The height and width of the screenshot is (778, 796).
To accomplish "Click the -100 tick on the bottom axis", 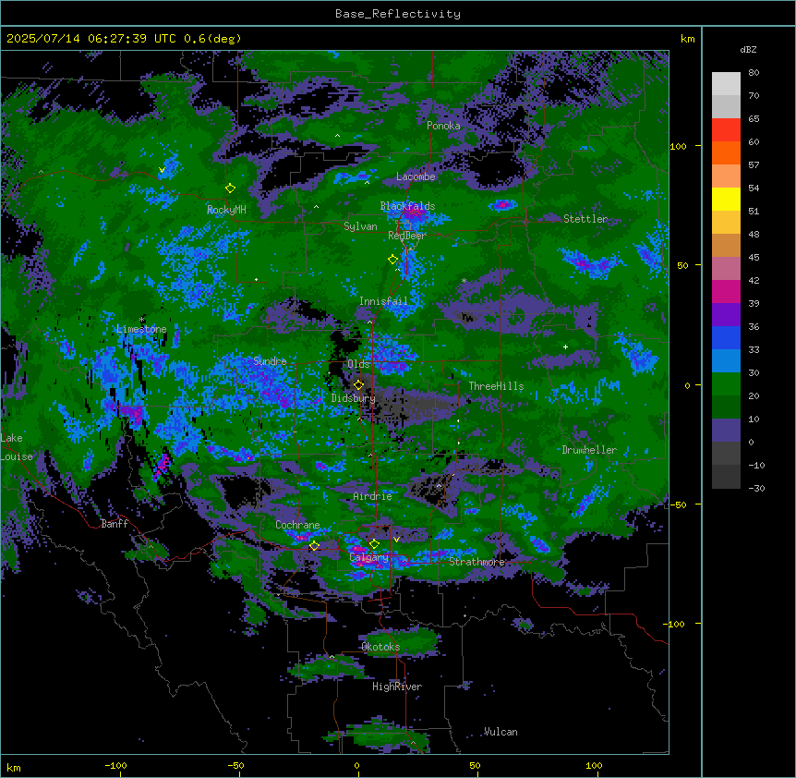I will point(115,765).
